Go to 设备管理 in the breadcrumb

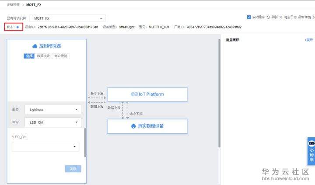point(13,5)
